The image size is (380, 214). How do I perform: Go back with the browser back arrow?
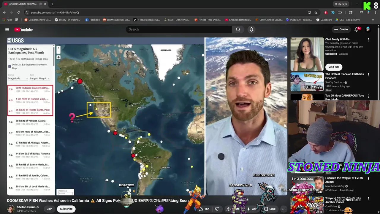(4, 12)
